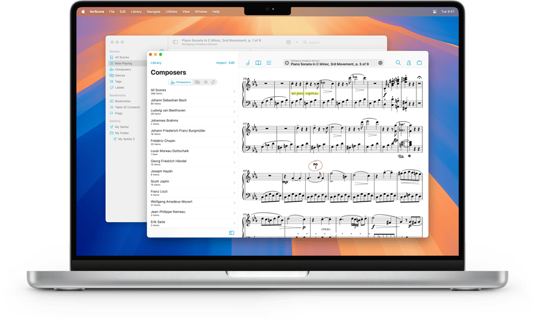
Task: Open the forScore menu in the menu bar
Action: 97,12
